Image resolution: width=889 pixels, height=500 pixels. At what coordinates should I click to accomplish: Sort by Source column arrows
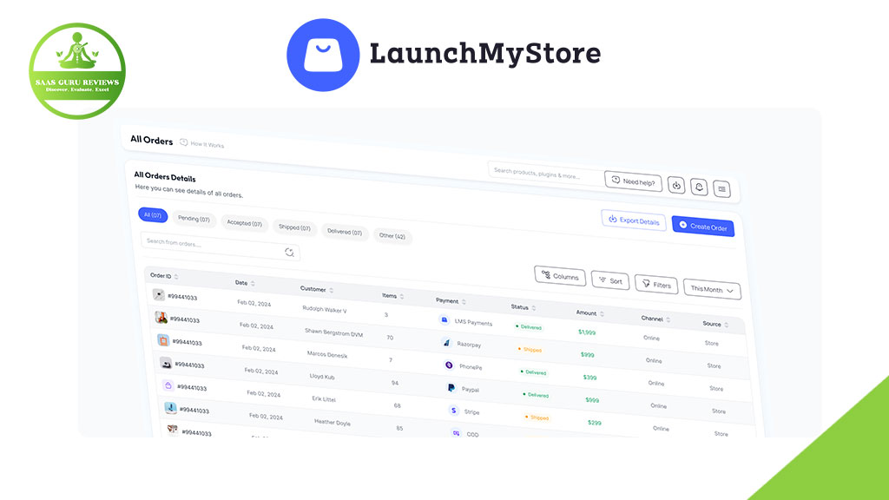tap(727, 325)
